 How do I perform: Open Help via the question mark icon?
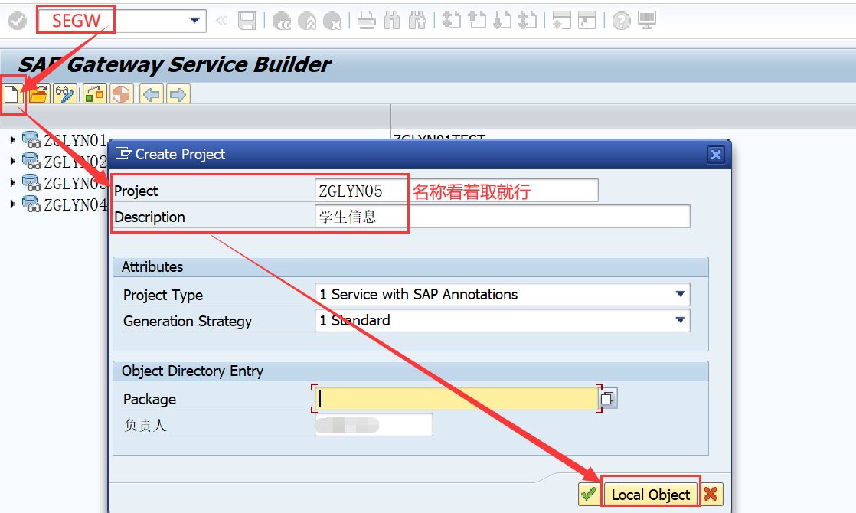click(x=621, y=21)
